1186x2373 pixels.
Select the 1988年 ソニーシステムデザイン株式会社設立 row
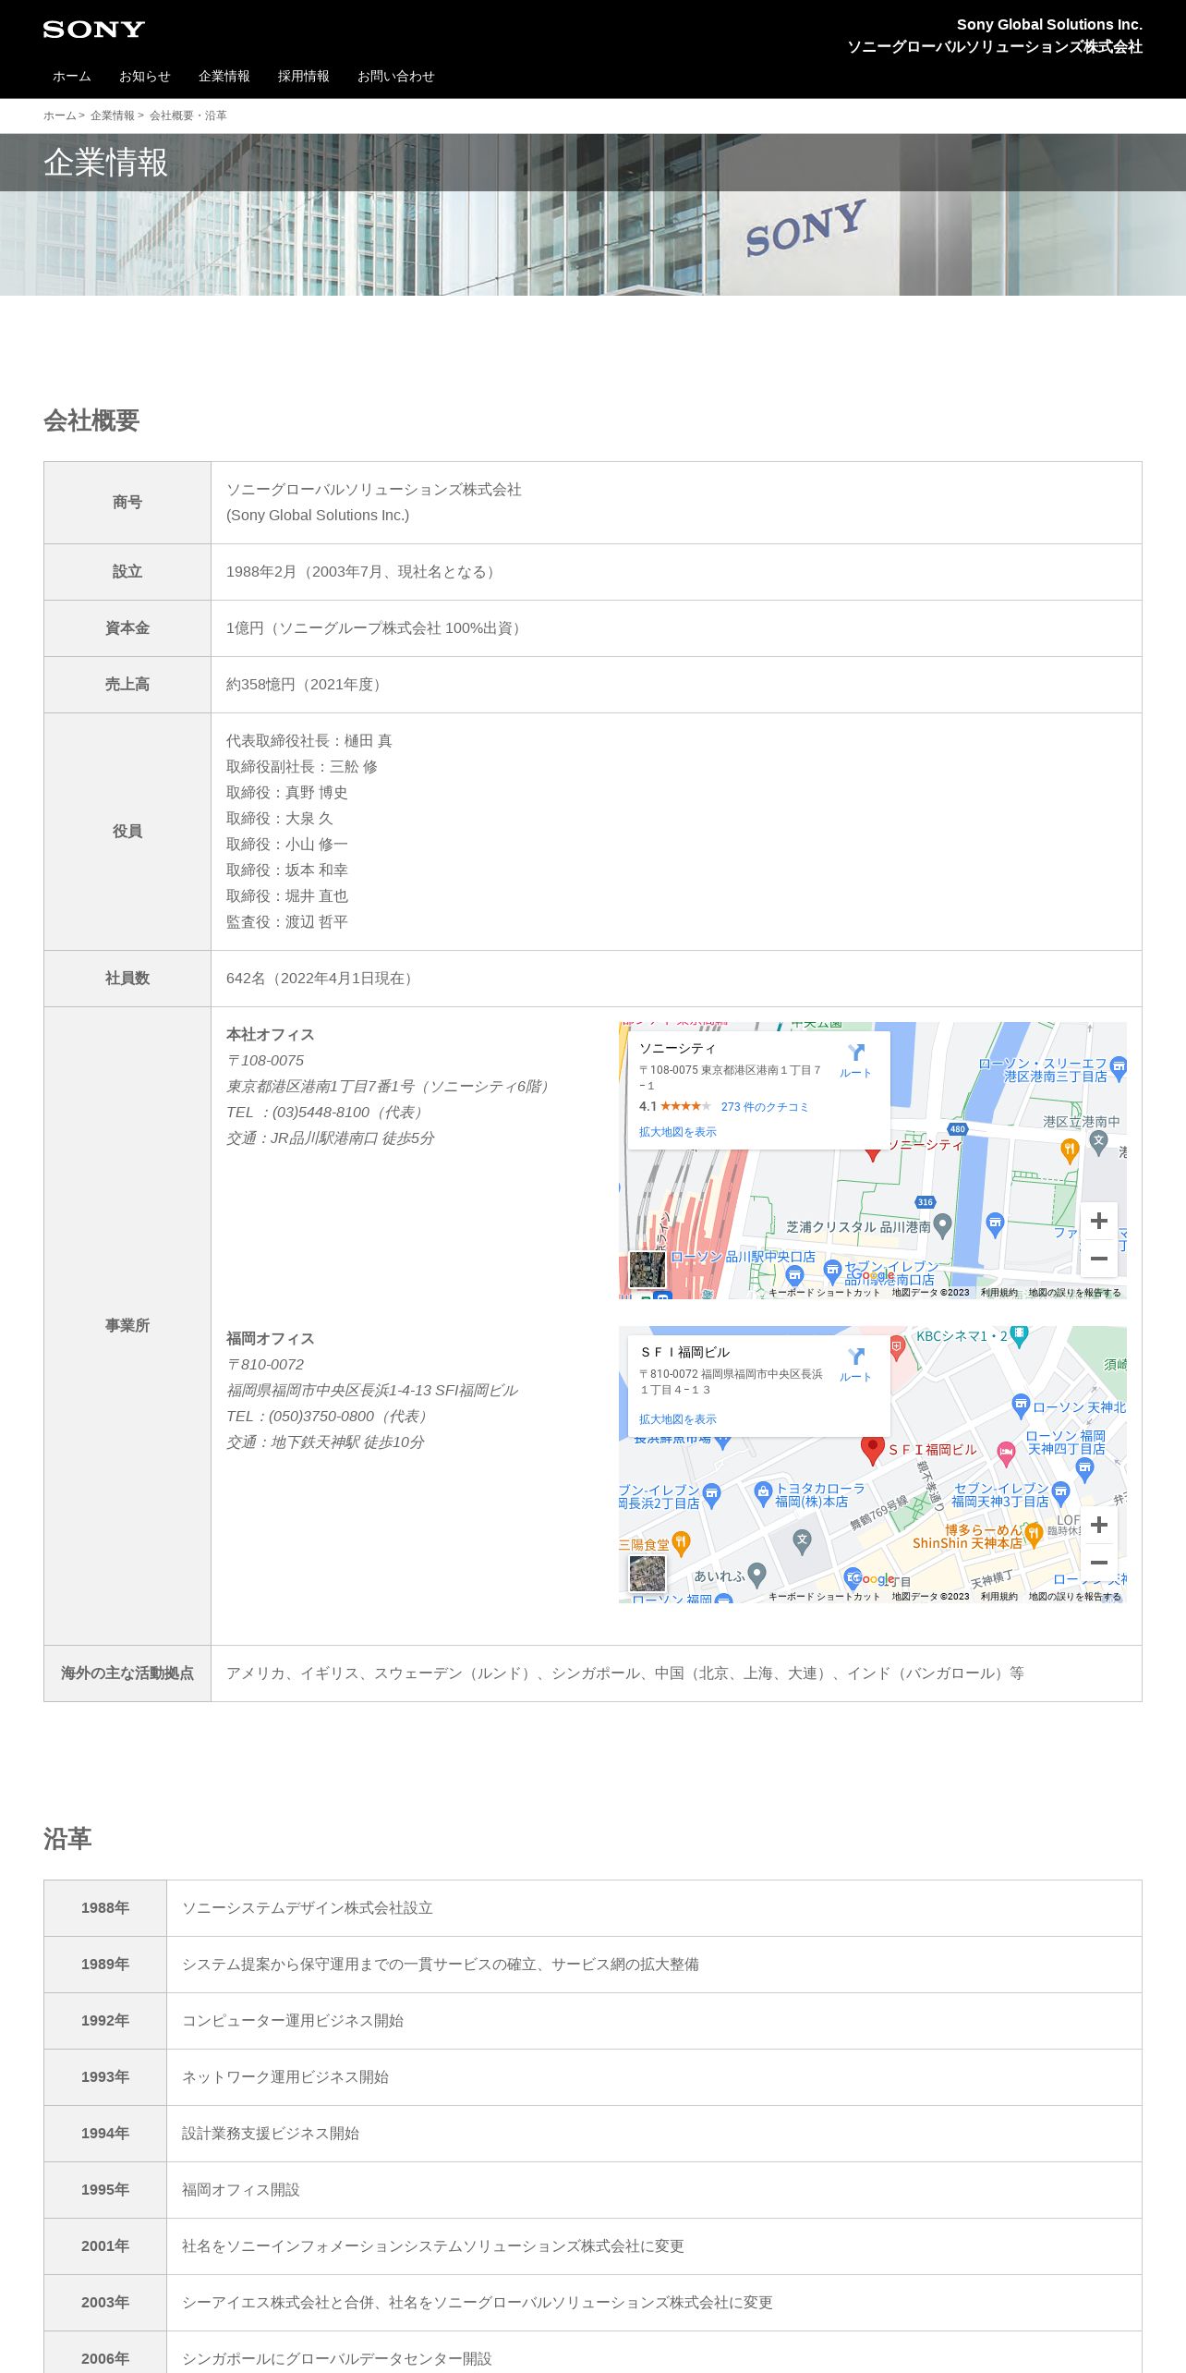(x=593, y=1908)
